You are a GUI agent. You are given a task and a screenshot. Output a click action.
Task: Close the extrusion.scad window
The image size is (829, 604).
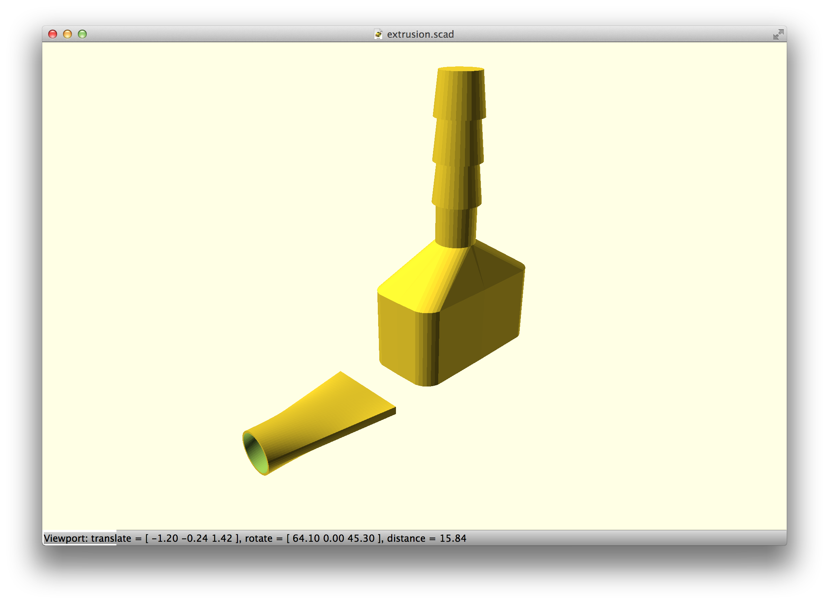pyautogui.click(x=53, y=34)
